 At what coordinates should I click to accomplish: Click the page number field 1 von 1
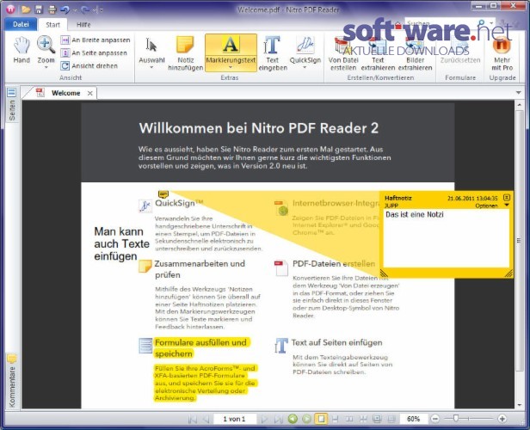(x=234, y=419)
